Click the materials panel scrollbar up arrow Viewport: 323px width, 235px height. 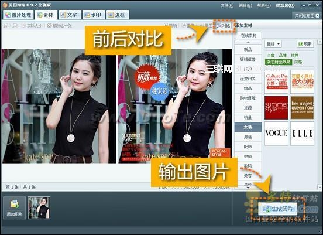pyautogui.click(x=319, y=42)
